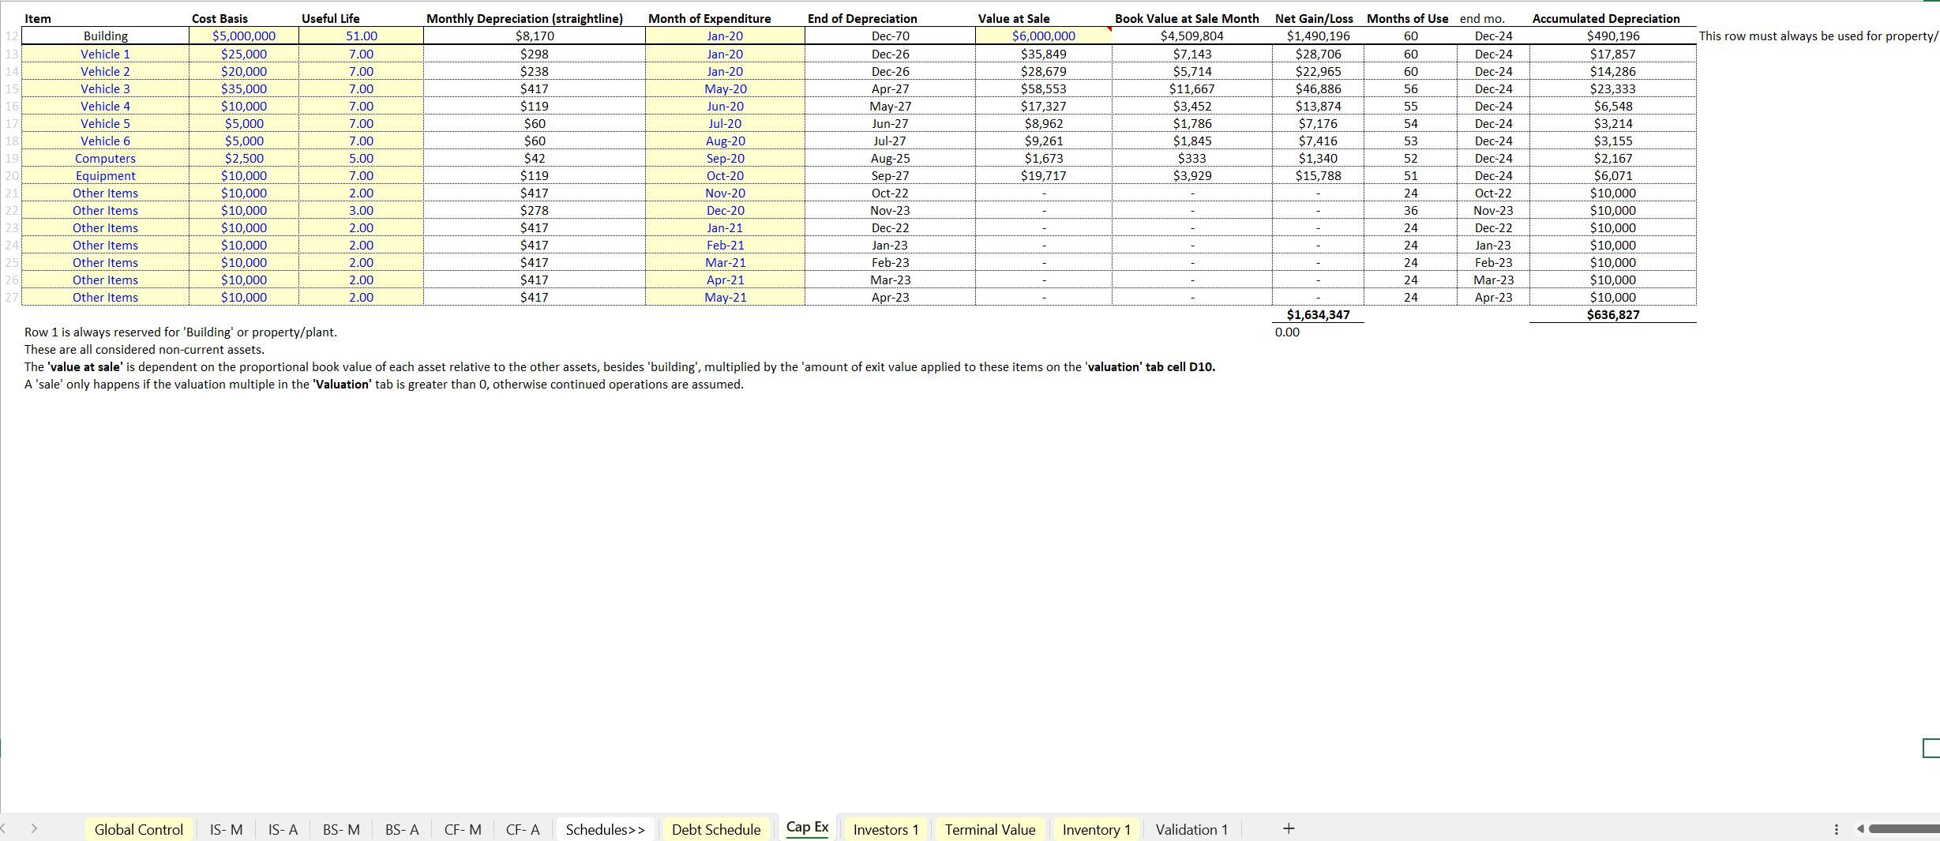Click the Vehicle 6 value at sale $9,261
This screenshot has width=1940, height=841.
(1043, 141)
